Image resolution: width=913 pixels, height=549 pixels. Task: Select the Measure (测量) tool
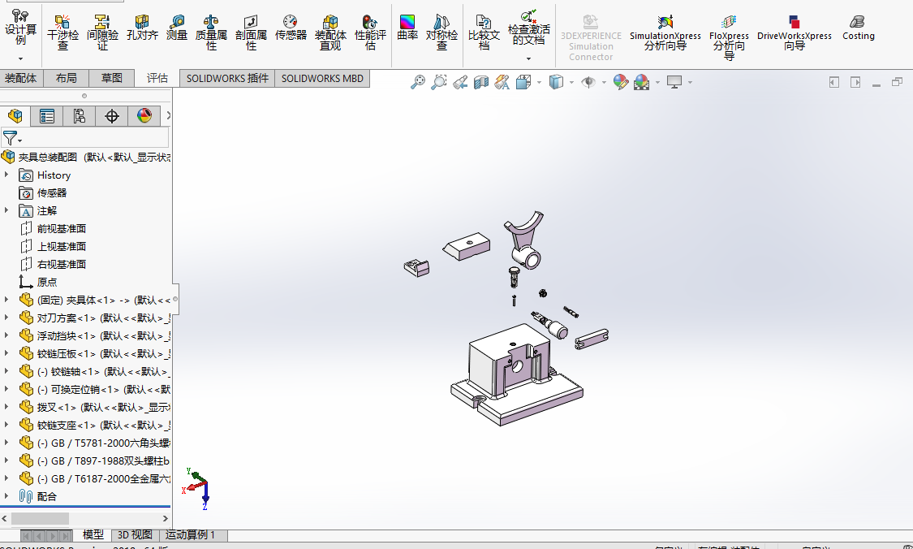click(x=176, y=28)
